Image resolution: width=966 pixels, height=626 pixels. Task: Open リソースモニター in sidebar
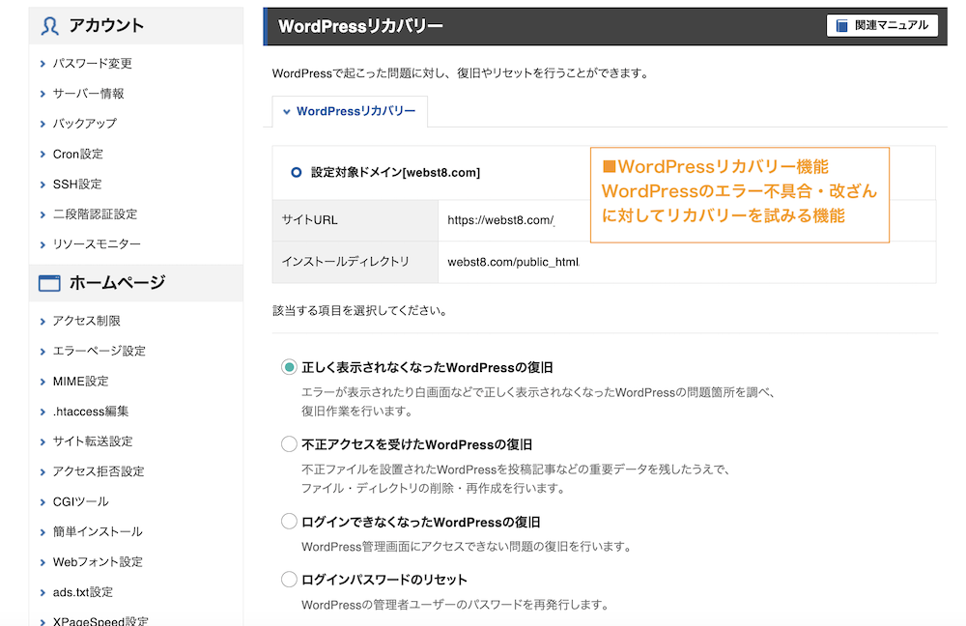click(97, 244)
